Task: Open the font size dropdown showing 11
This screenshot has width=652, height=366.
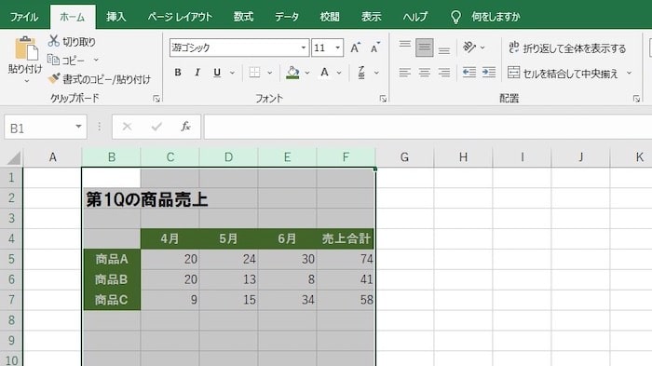Action: click(x=337, y=47)
